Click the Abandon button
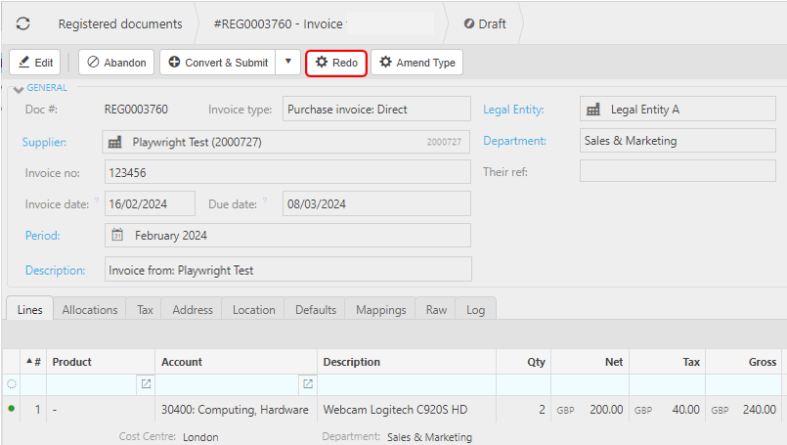Image resolution: width=787 pixels, height=445 pixels. coord(116,63)
